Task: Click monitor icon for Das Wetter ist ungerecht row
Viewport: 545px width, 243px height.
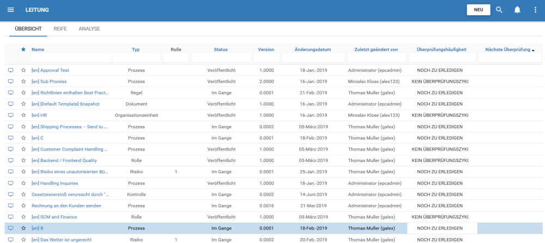Action: [x=11, y=240]
